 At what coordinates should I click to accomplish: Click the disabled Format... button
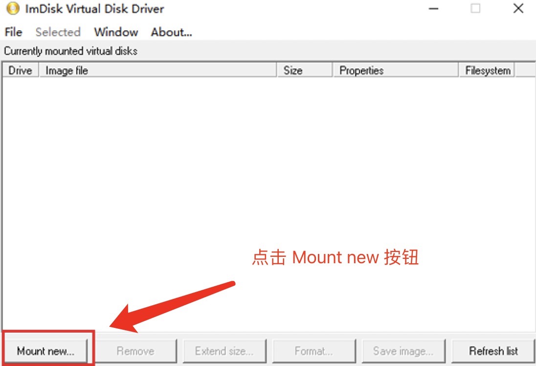(314, 351)
